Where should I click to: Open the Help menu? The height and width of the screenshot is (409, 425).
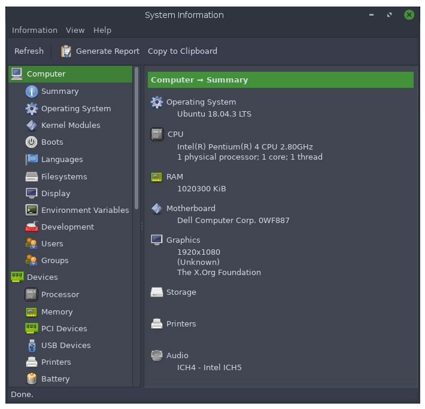102,30
